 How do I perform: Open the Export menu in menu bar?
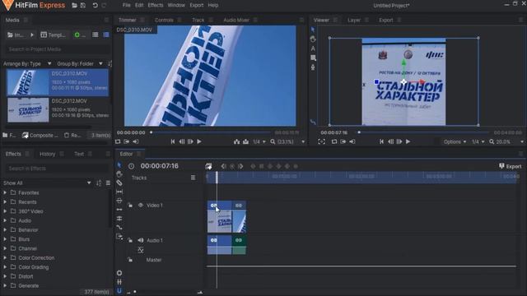coord(196,6)
